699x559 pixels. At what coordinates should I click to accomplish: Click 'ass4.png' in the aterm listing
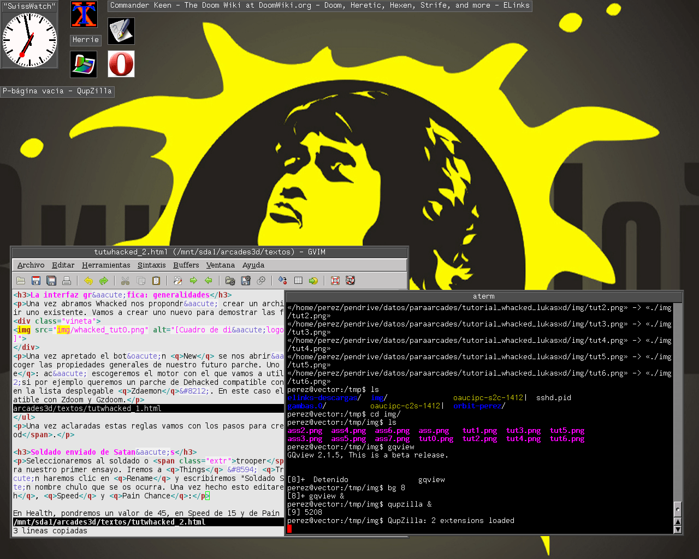pos(348,431)
